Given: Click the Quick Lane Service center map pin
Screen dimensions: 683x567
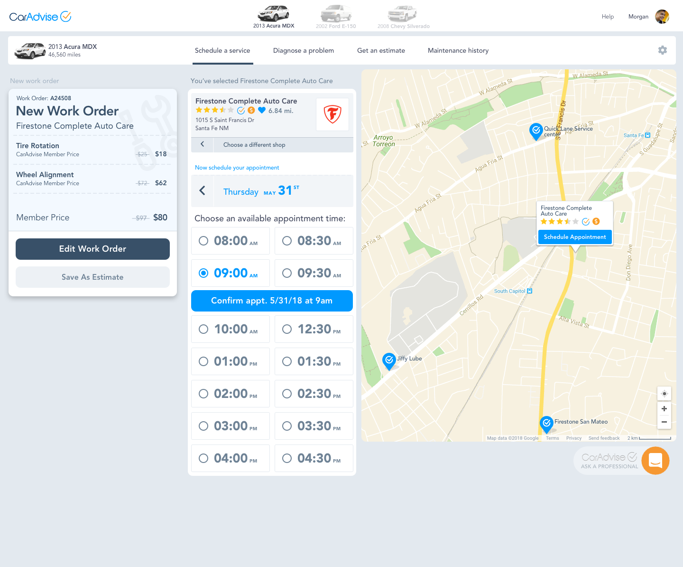Looking at the screenshot, I should tap(536, 131).
